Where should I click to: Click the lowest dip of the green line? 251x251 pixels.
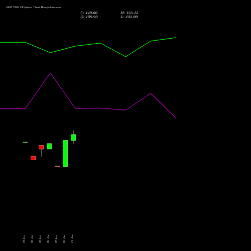[x=125, y=57]
